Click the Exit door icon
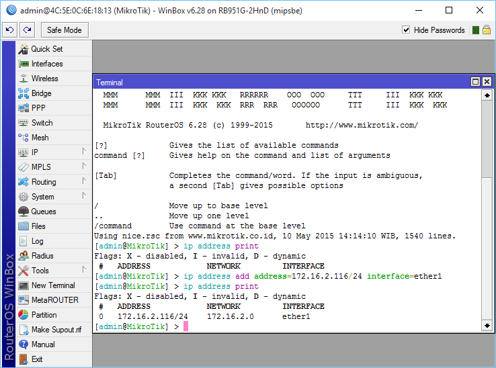Image resolution: width=496 pixels, height=368 pixels. 24,359
